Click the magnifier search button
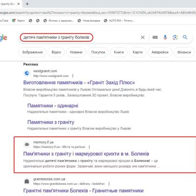 185,37
